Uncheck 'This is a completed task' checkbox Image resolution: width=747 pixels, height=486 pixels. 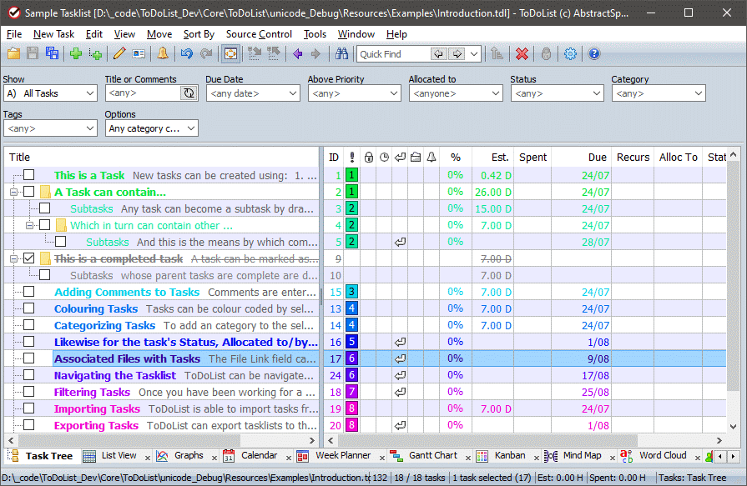coord(29,258)
